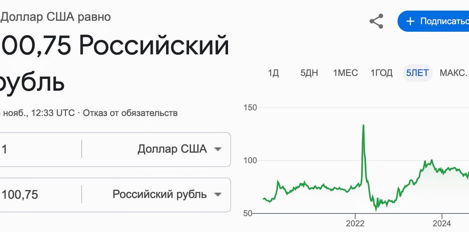
Task: Show the 5ЛЕТ chart range
Action: point(417,73)
